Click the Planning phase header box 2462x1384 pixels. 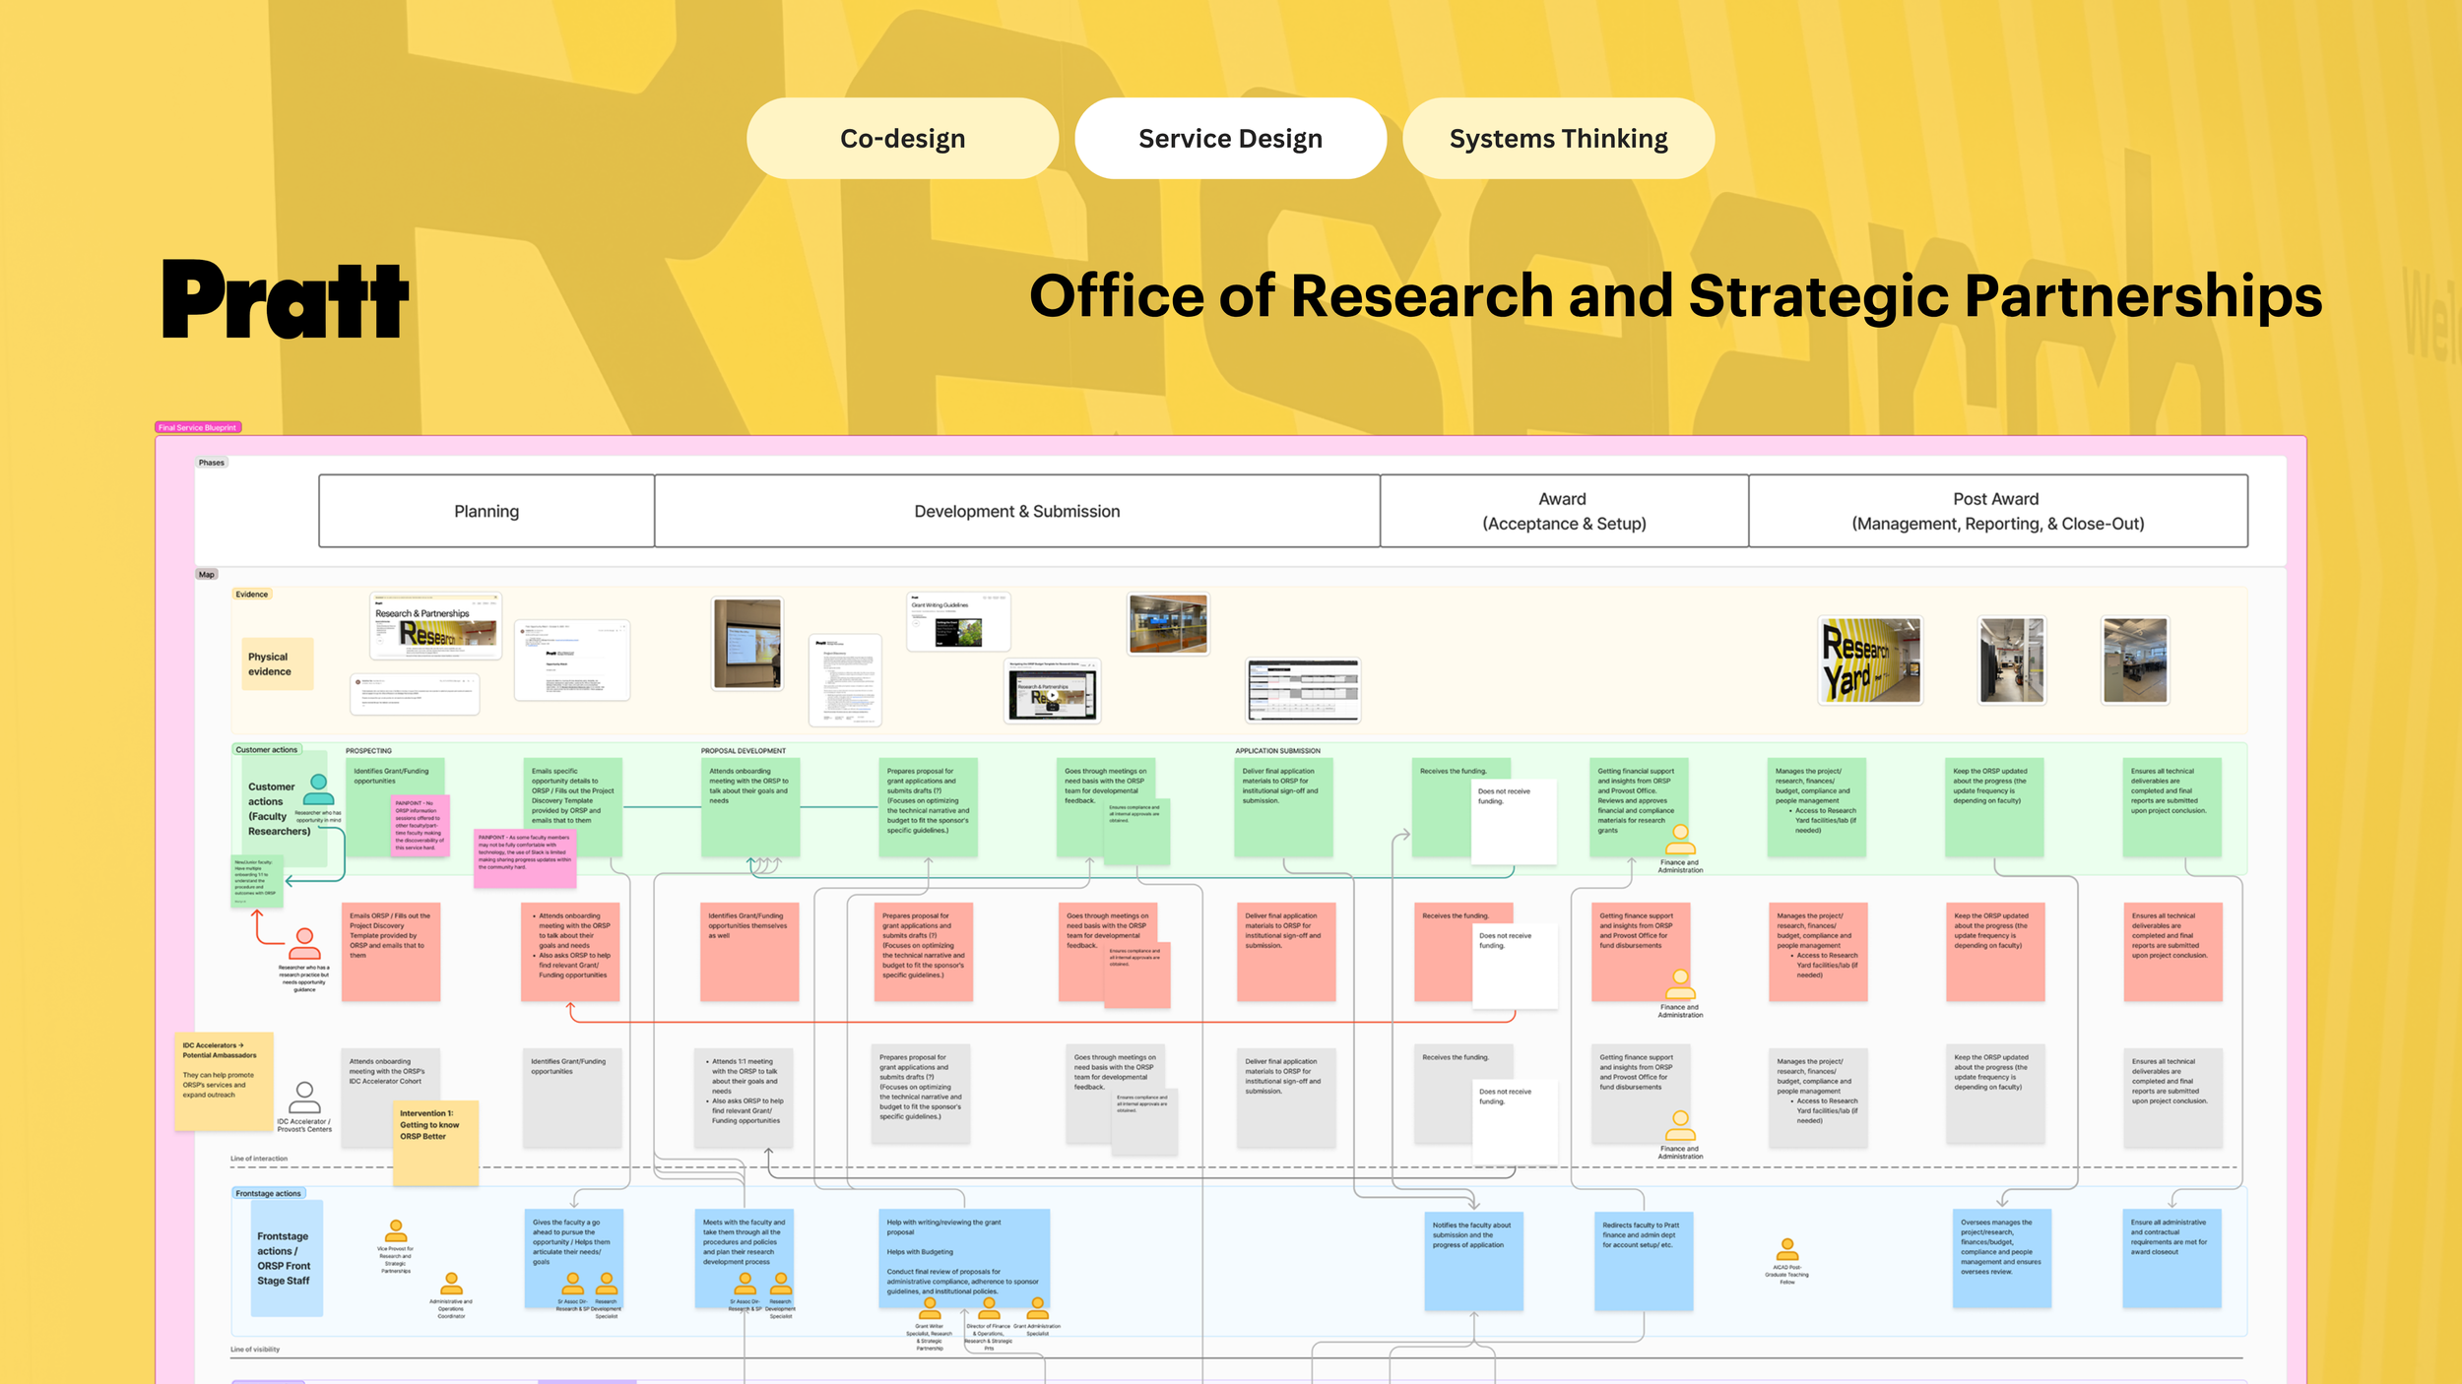tap(486, 511)
